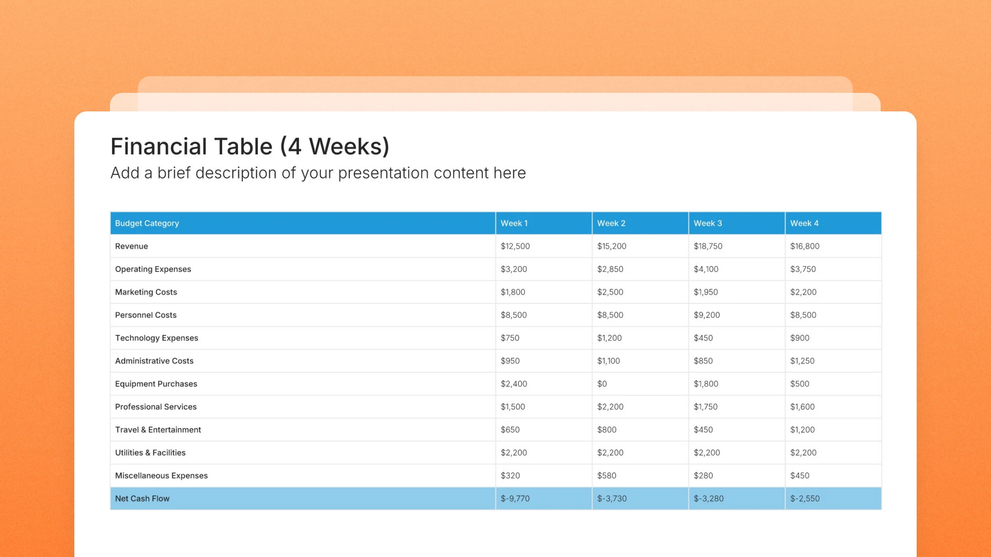Click Revenue Week 4 value $16,800
Image resolution: width=991 pixels, height=557 pixels.
tap(805, 246)
